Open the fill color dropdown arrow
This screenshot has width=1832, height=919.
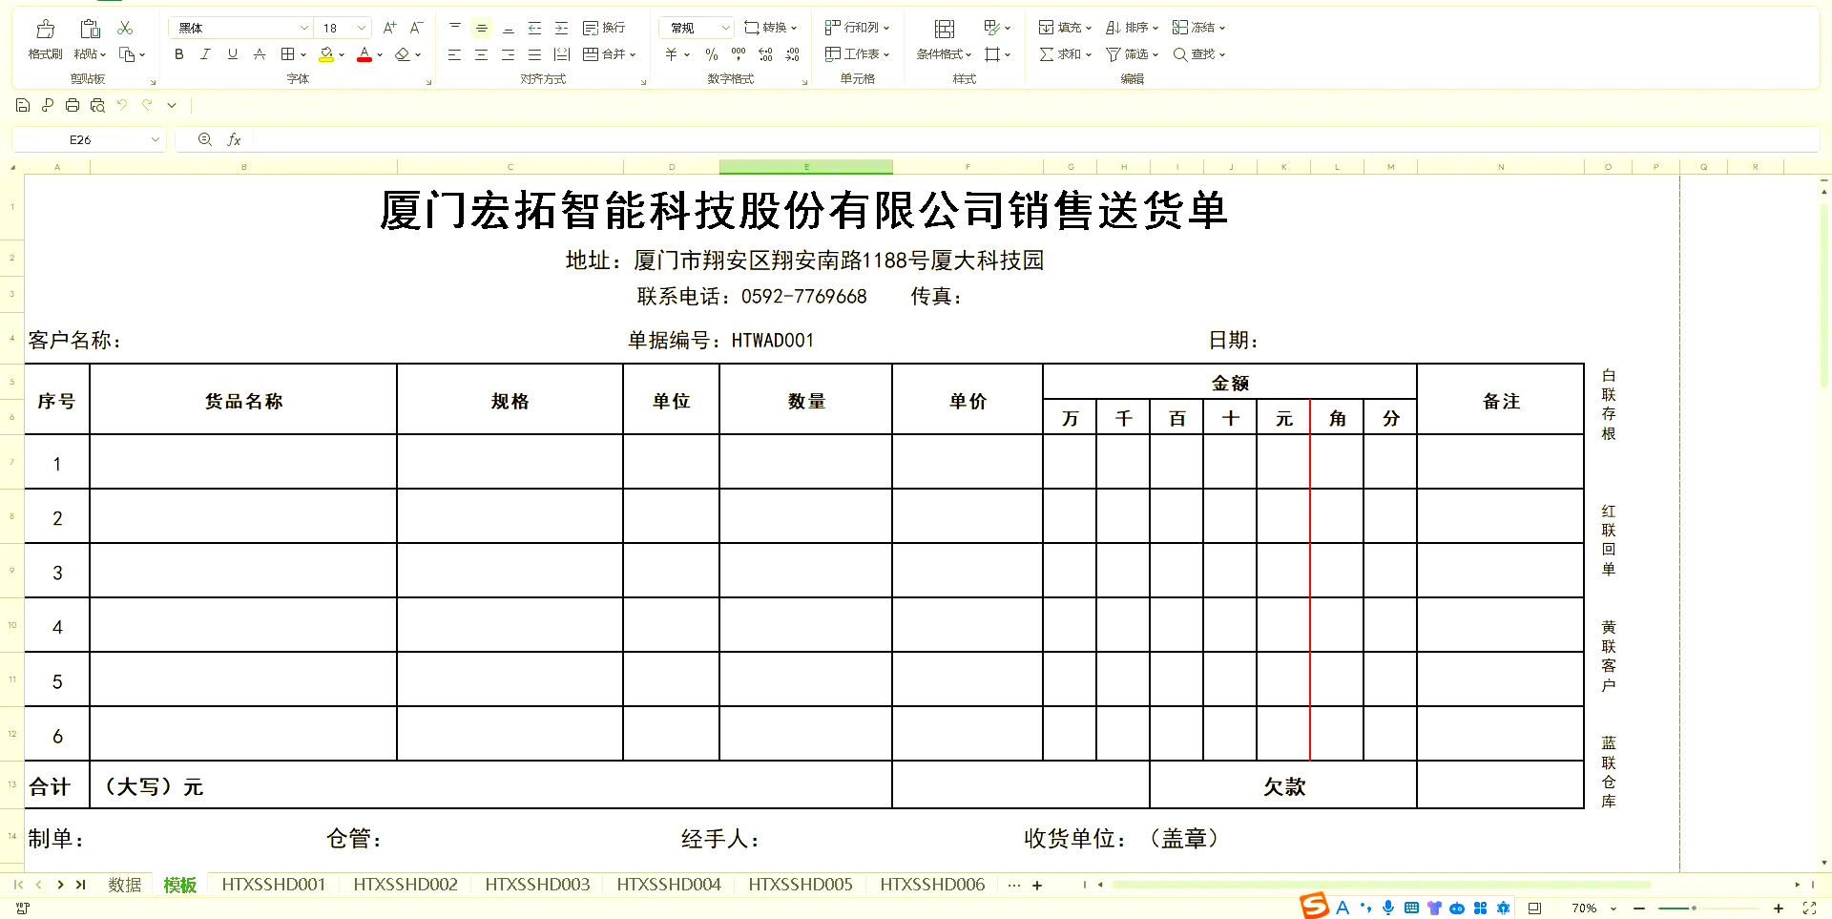pyautogui.click(x=342, y=55)
